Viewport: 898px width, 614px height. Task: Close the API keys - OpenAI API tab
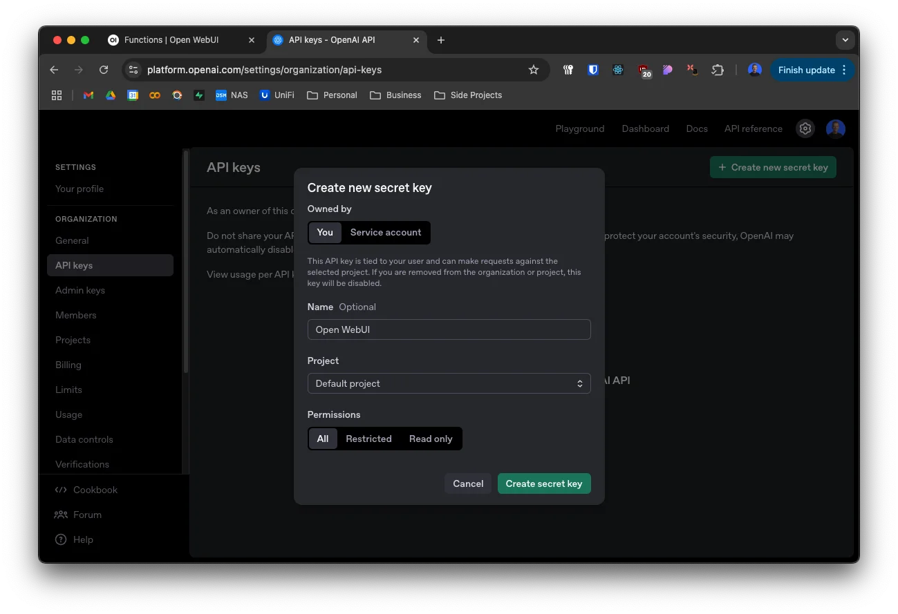click(x=416, y=40)
